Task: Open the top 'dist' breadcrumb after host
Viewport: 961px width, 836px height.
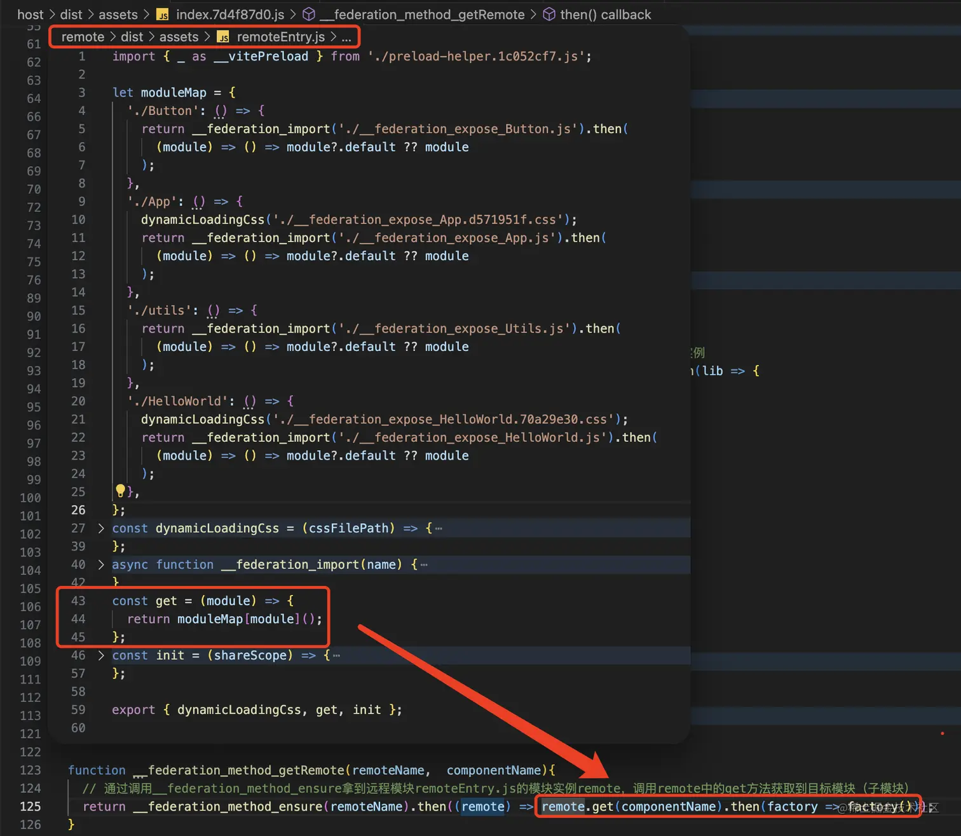Action: 71,15
